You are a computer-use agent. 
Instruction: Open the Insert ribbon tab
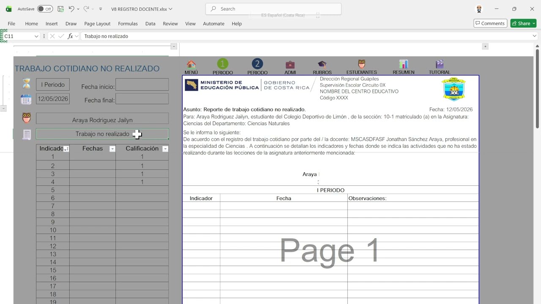(x=52, y=24)
